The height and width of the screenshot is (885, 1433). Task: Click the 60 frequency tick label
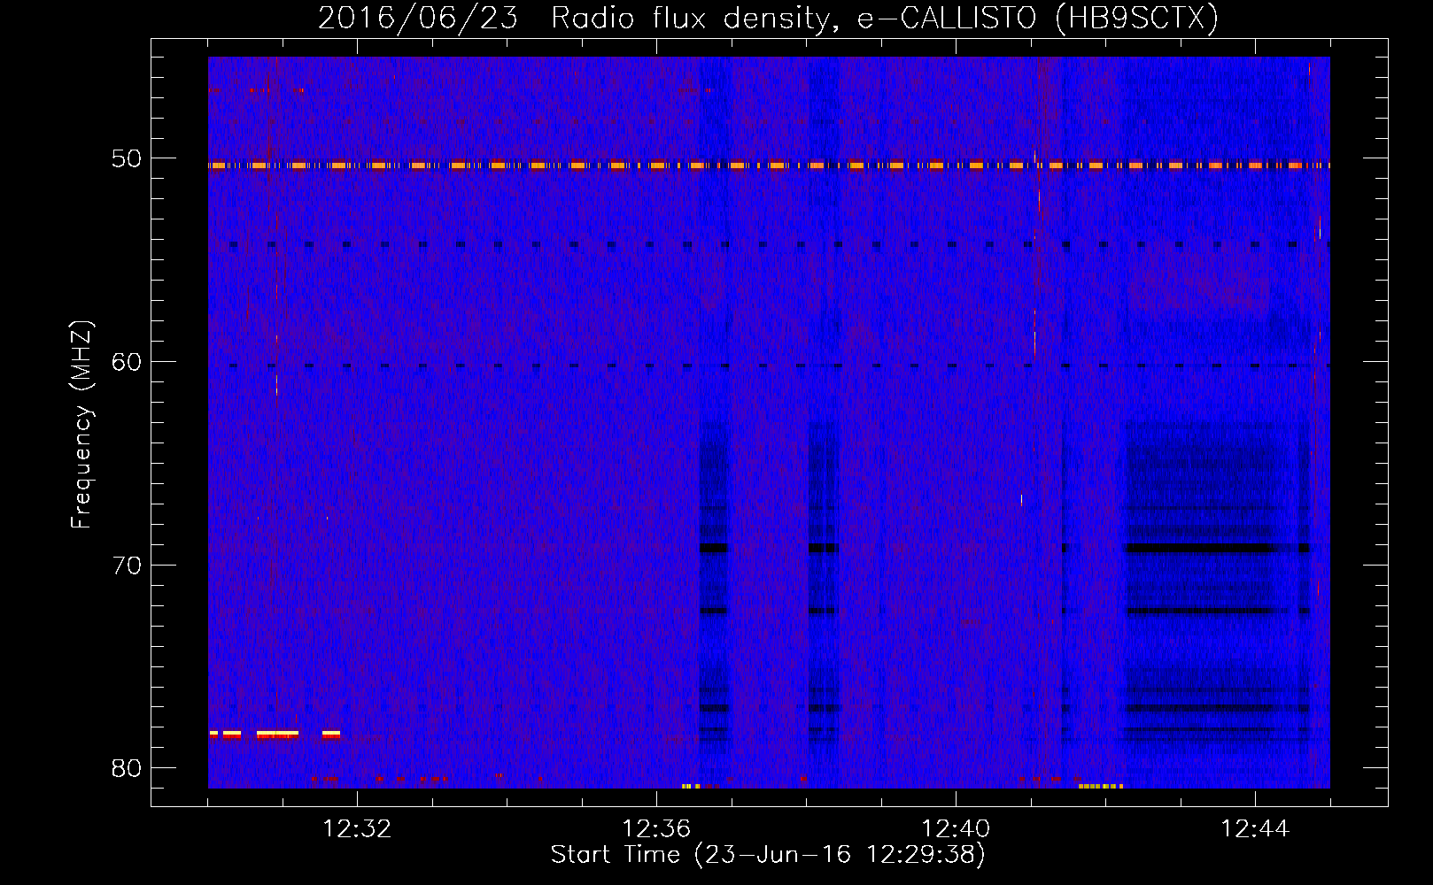[x=127, y=362]
